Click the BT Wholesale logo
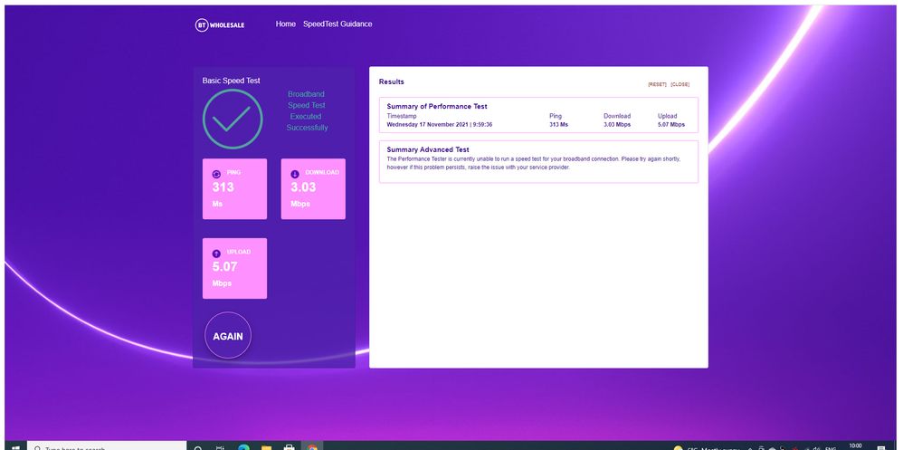 pos(220,24)
